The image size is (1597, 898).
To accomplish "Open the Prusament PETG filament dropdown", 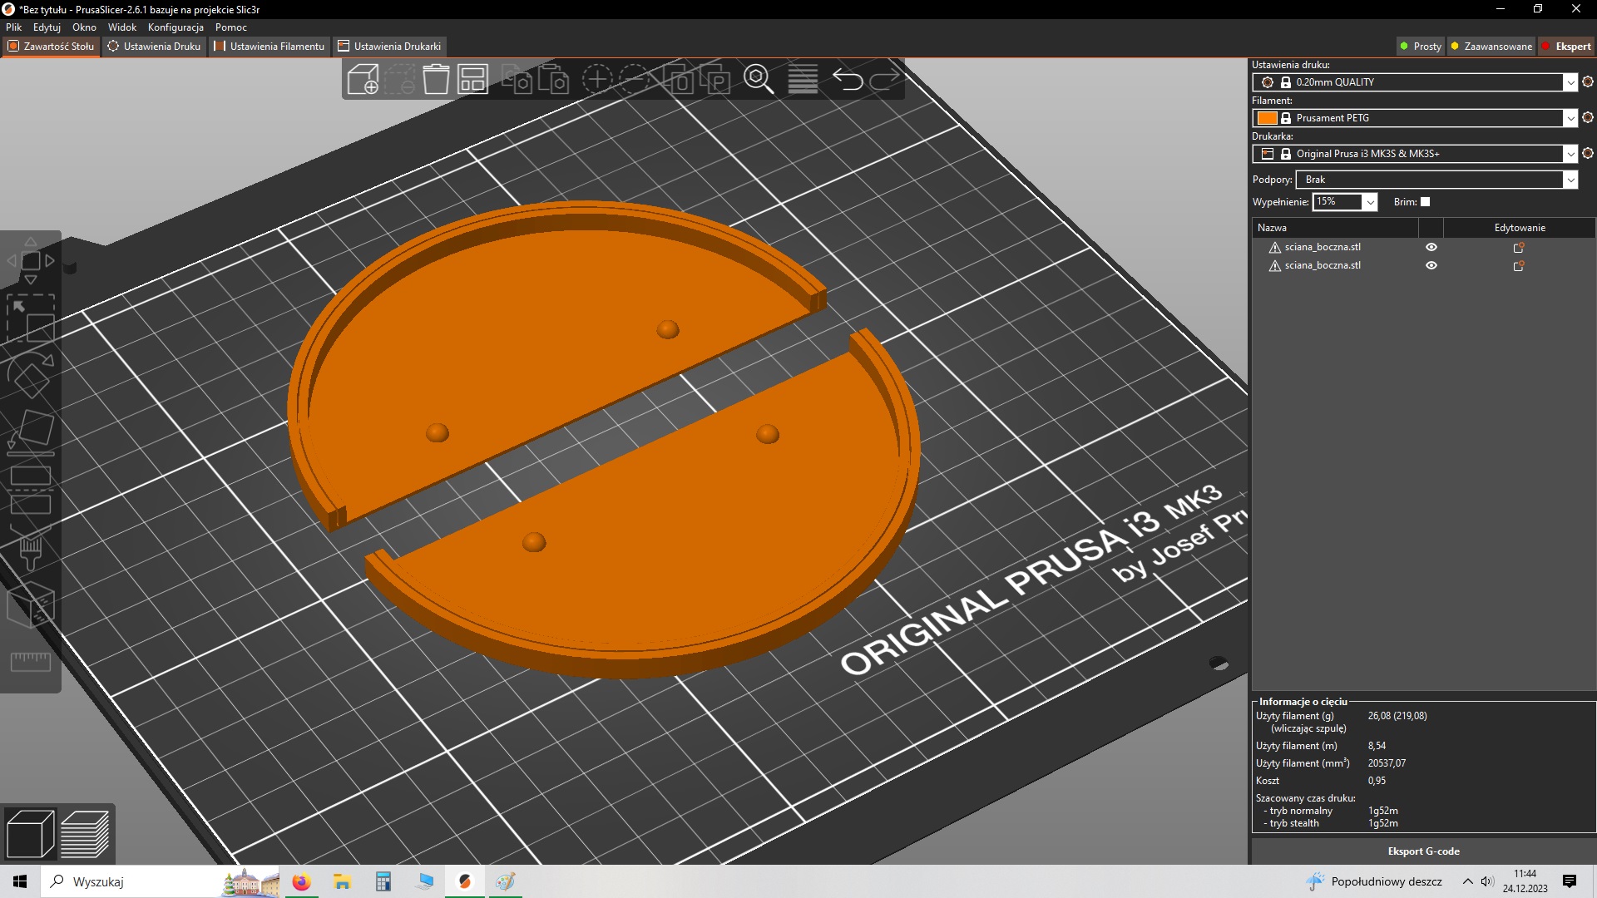I will click(1414, 118).
